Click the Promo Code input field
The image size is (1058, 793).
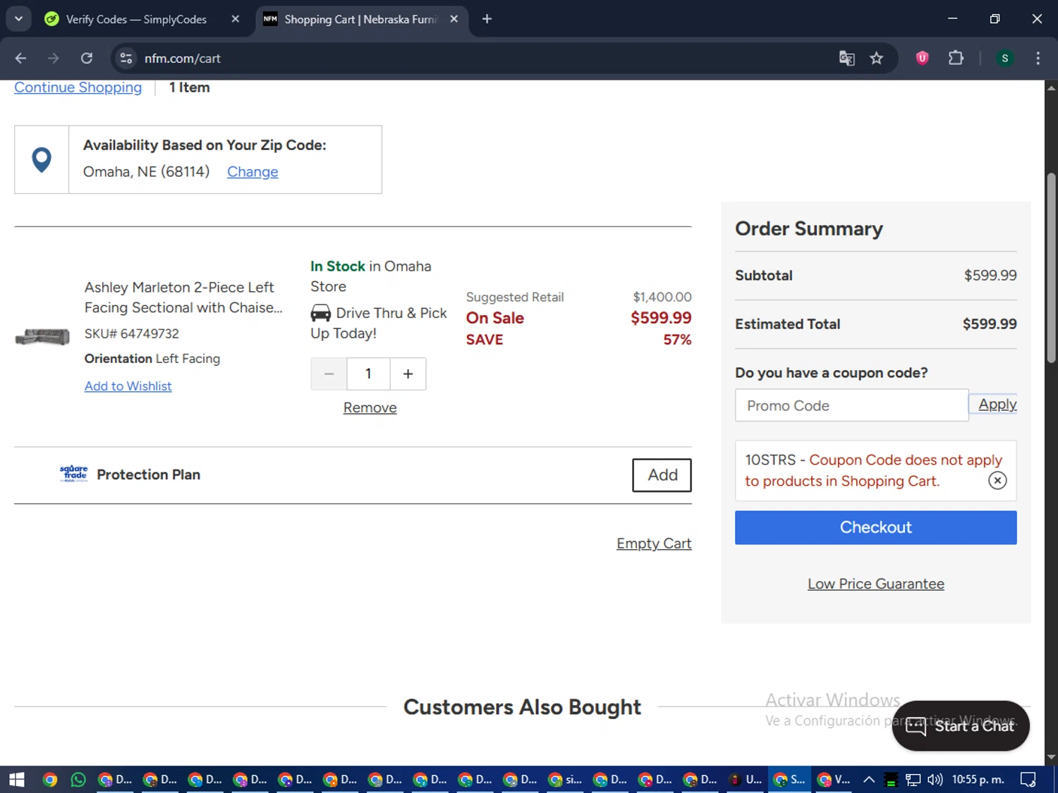click(x=851, y=405)
